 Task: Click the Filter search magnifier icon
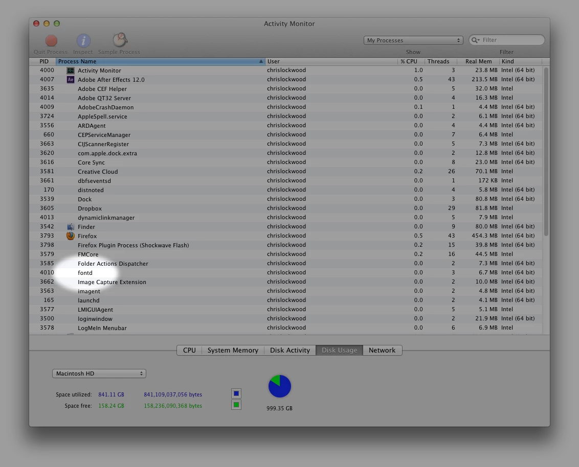coord(476,40)
